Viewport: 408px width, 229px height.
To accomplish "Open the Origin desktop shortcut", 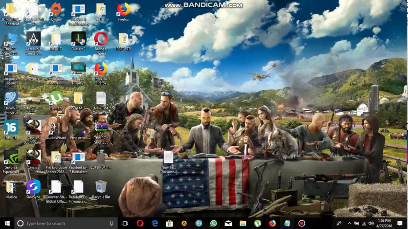I will [56, 12].
